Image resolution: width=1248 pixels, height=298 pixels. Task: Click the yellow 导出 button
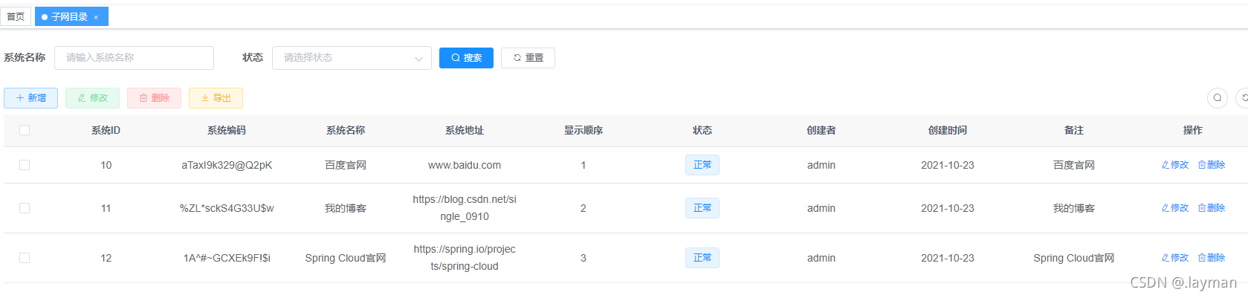tap(216, 98)
